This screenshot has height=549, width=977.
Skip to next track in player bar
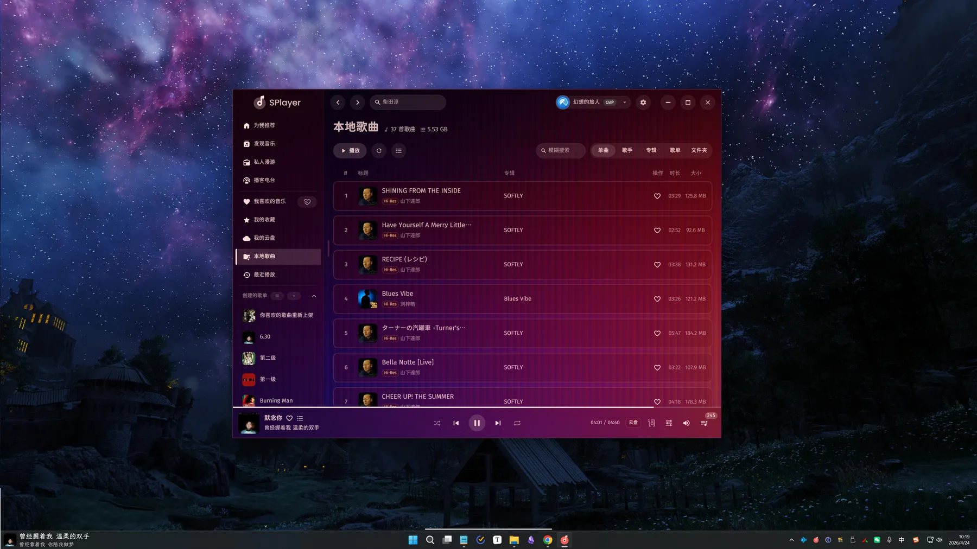click(498, 423)
